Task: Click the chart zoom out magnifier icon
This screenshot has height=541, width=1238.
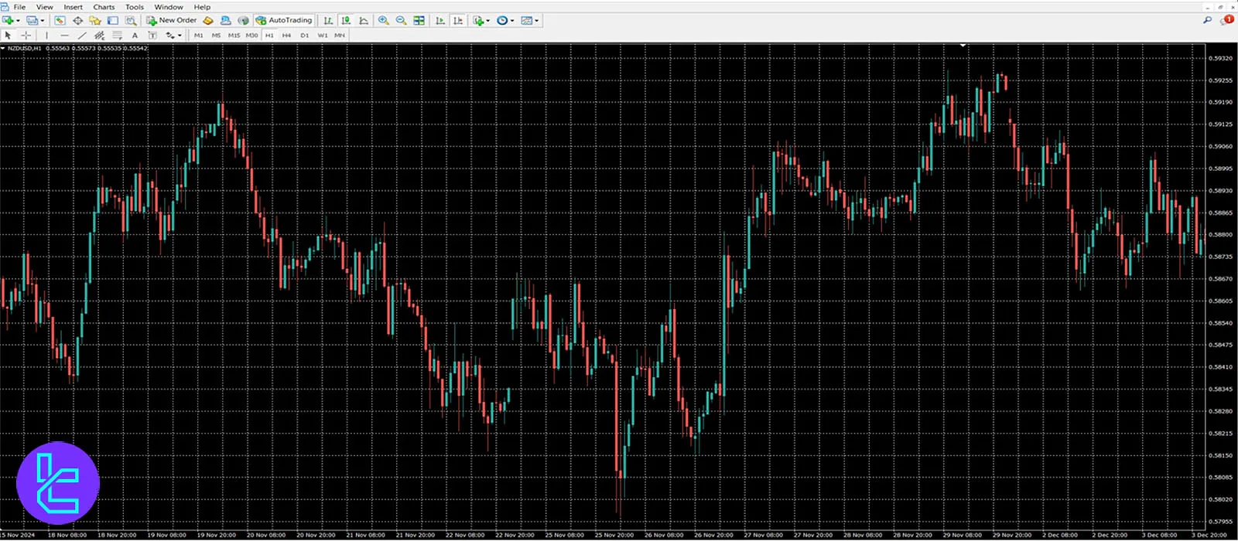Action: click(401, 21)
